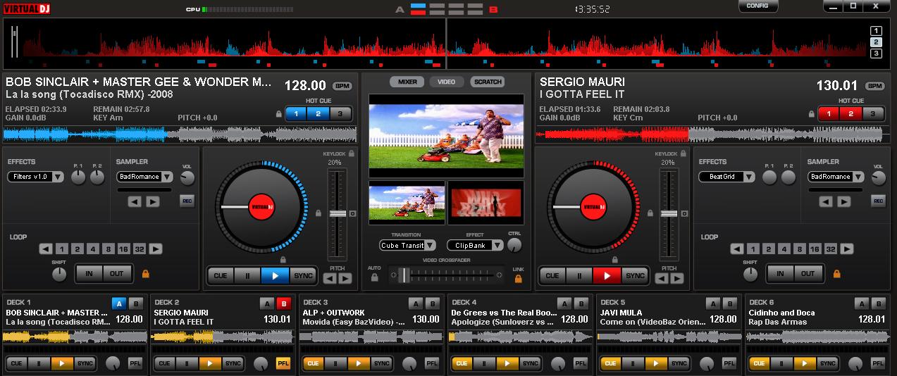
Task: Open the CONFIG settings
Action: tap(757, 6)
